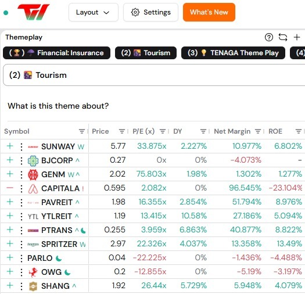Screen dimensions: 305x294
Task: Click the swap/refresh arrows icon in Themeplay
Action: pos(283,37)
